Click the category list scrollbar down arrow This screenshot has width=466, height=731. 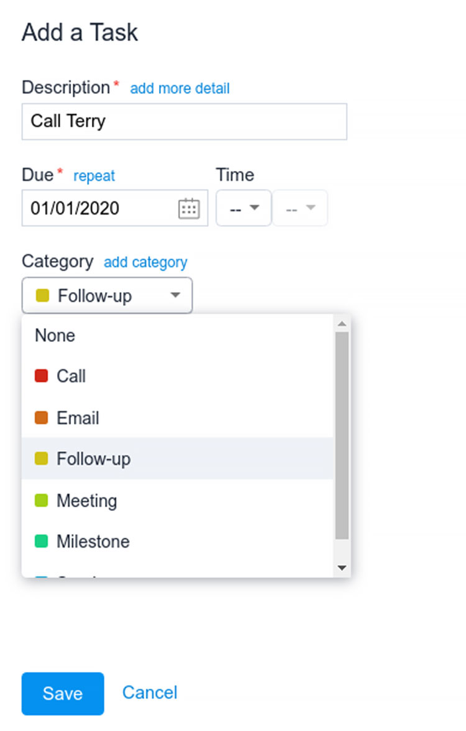342,568
